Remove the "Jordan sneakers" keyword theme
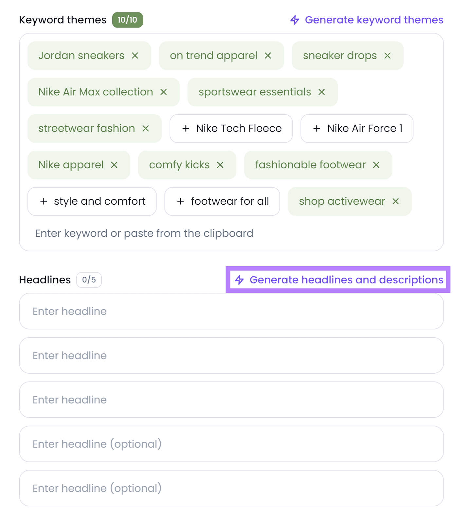The image size is (469, 524). click(x=135, y=55)
